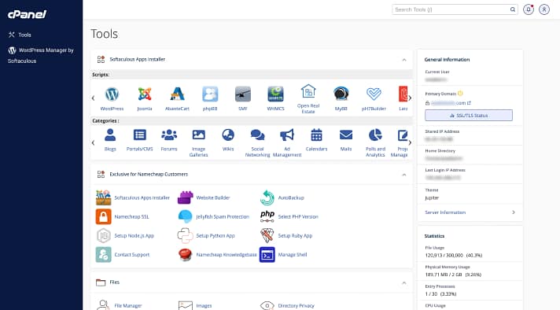Show next categories with right arrow

point(410,143)
